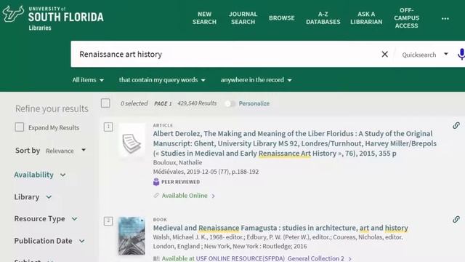Click the link icon beside Available Online
Image resolution: width=465 pixels, height=262 pixels.
[x=156, y=196]
